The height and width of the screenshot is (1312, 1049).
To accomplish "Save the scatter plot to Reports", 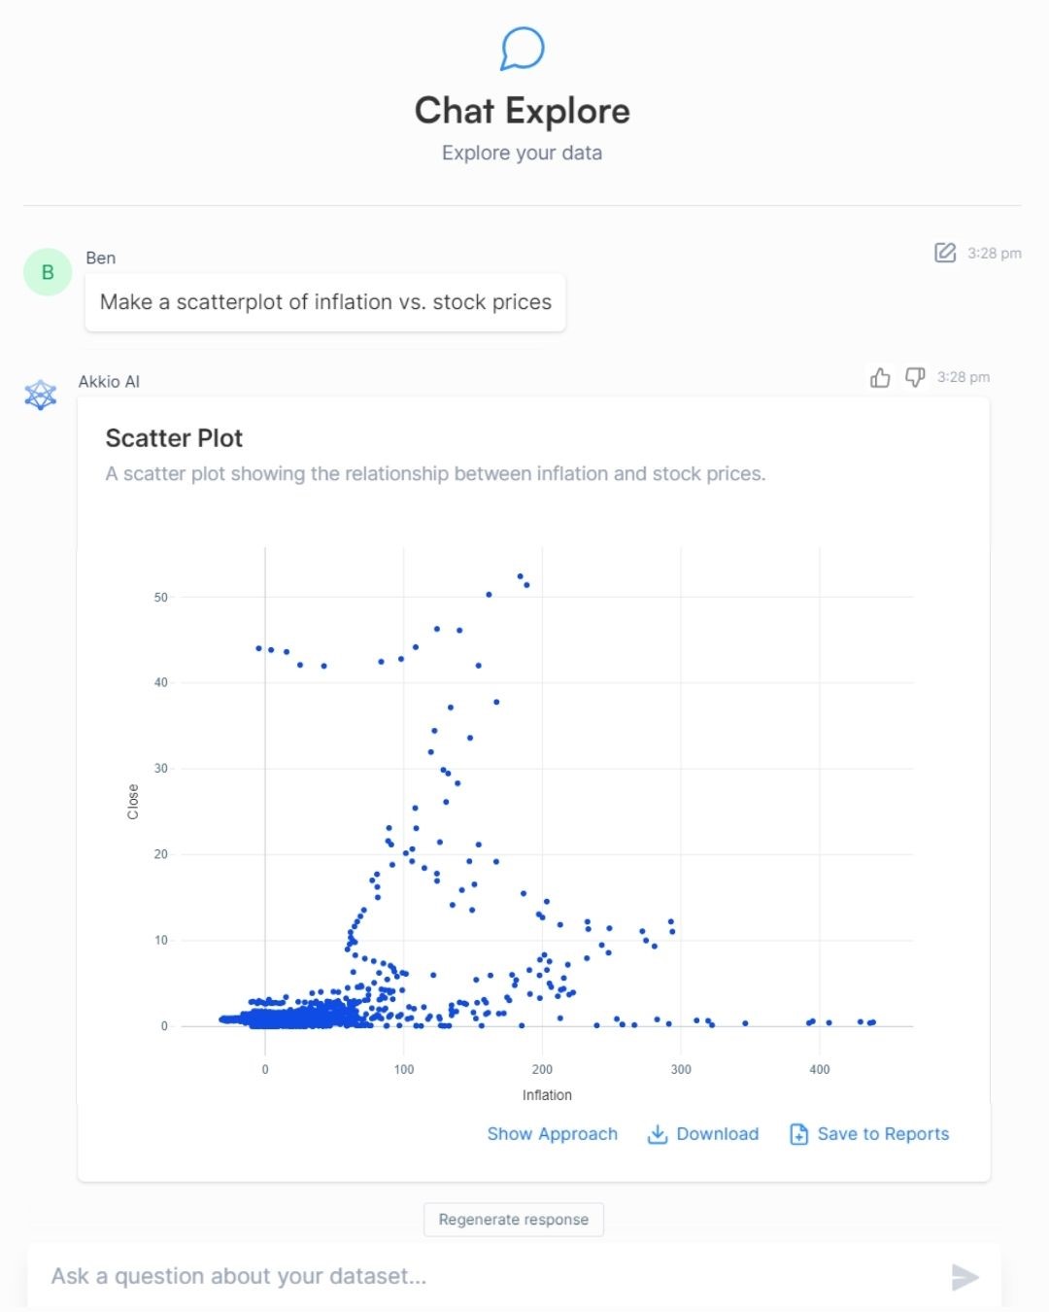I will [882, 1134].
